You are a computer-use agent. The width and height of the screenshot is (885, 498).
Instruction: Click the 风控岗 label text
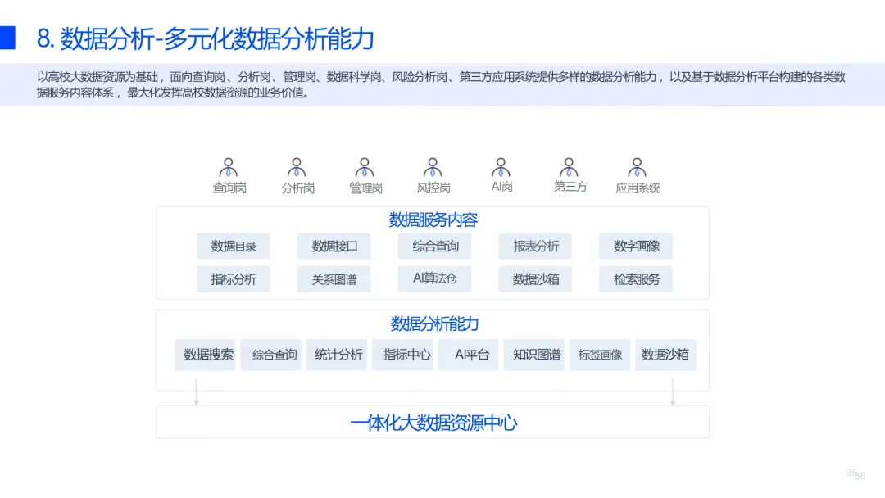click(433, 188)
